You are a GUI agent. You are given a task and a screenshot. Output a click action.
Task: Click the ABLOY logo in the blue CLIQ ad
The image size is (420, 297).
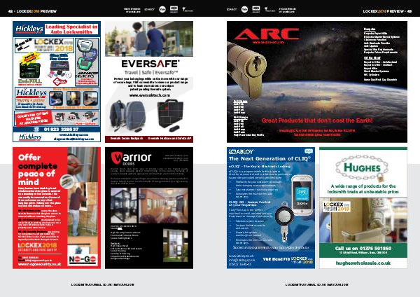click(x=241, y=151)
